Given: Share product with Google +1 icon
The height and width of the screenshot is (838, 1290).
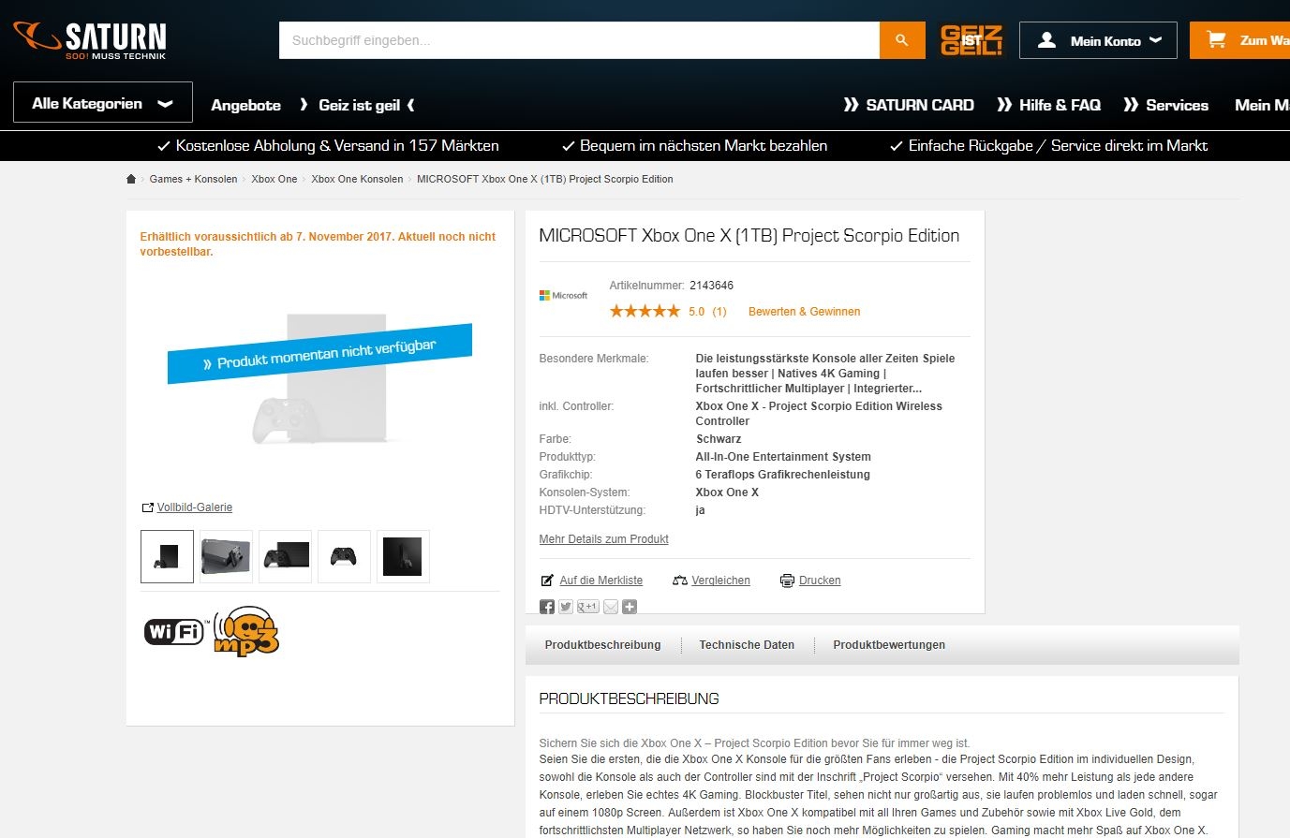Looking at the screenshot, I should click(588, 608).
